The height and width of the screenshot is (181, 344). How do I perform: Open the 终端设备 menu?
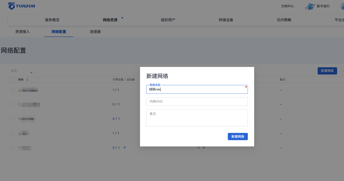[226, 20]
